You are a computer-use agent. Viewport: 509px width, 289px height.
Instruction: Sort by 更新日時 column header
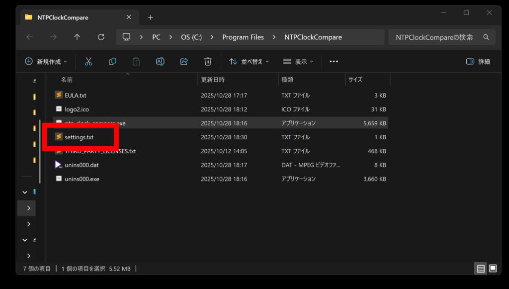(213, 80)
